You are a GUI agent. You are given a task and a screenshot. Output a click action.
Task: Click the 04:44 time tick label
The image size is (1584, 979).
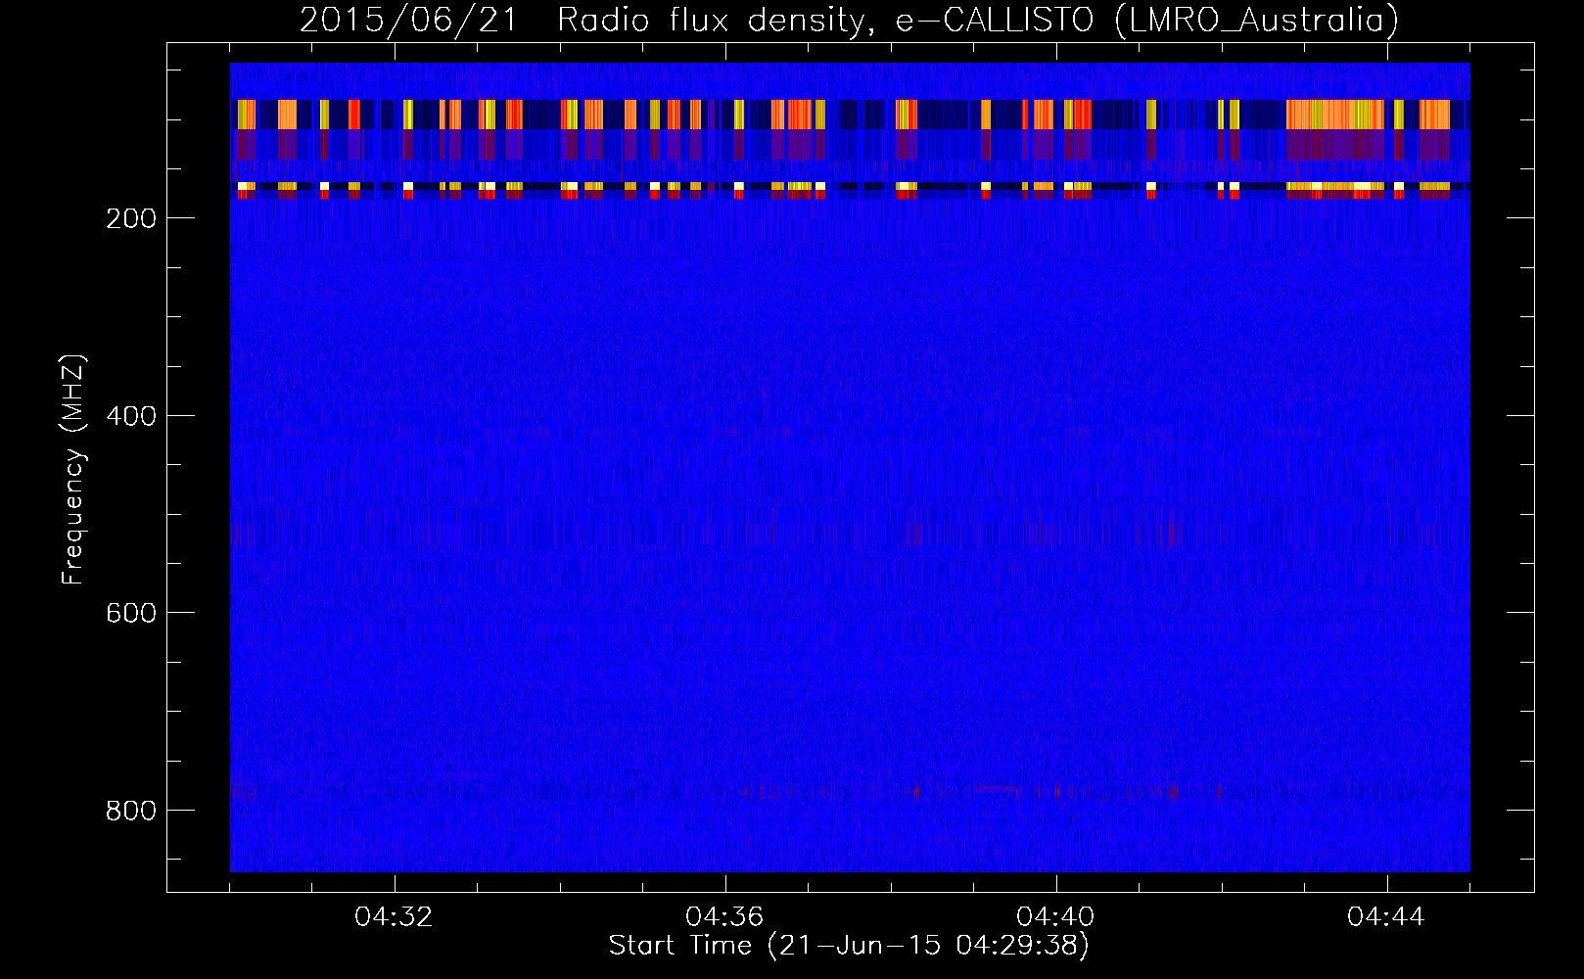[1387, 917]
